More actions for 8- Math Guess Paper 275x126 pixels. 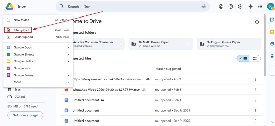tap(189, 44)
